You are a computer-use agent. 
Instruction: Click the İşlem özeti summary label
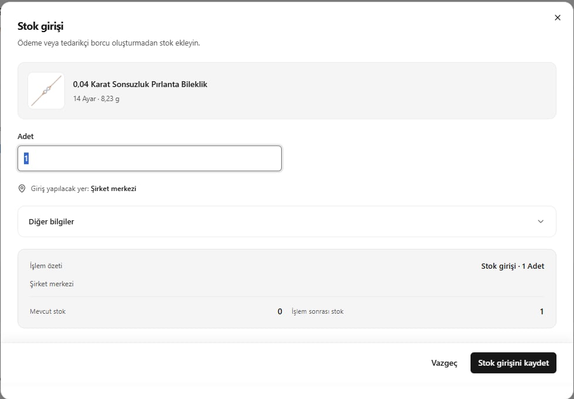46,266
